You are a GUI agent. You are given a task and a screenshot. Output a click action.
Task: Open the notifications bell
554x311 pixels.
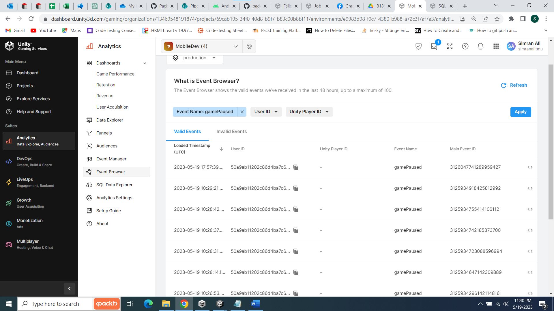click(x=480, y=46)
